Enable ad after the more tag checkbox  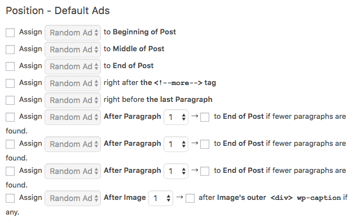[10, 83]
